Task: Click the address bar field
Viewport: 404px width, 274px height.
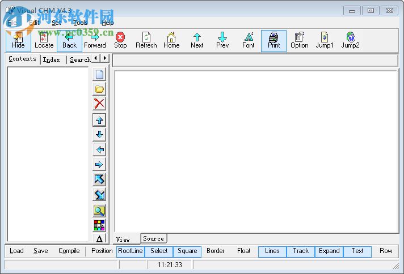Action: click(x=255, y=61)
